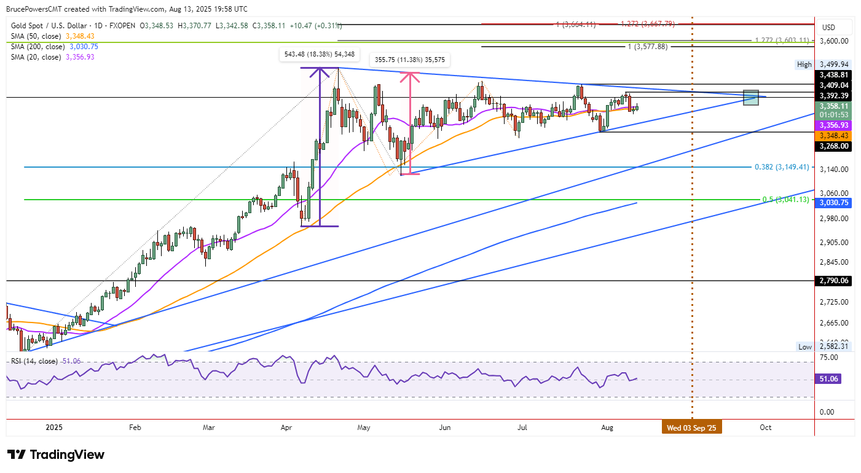Click the 2025 label on the time axis

(55, 427)
